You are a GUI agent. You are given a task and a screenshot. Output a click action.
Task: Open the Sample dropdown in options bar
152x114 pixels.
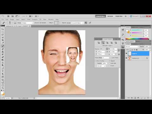click(78, 23)
